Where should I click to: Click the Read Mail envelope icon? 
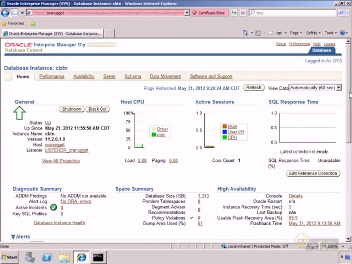[271, 33]
